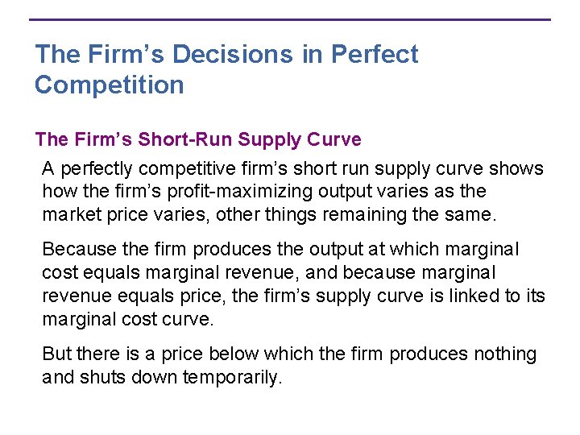The height and width of the screenshot is (435, 580).
Task: Click the word 'Competition' in the title
Action: [x=110, y=85]
